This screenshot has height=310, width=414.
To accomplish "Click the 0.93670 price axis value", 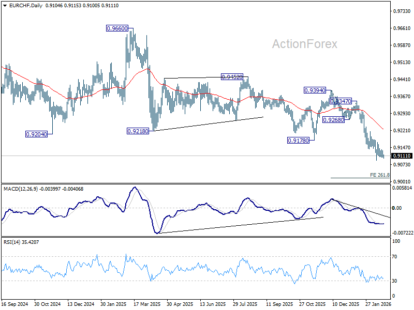I will [x=402, y=96].
